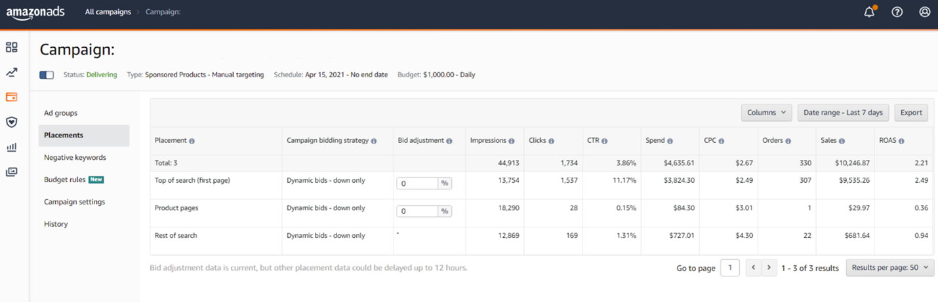Click the Export button
The width and height of the screenshot is (938, 302).
(x=910, y=113)
